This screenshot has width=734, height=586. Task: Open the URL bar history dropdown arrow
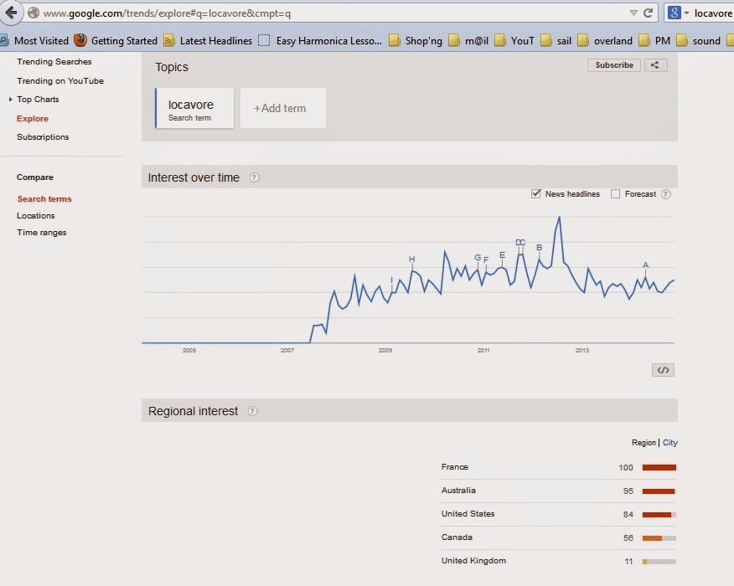click(x=633, y=13)
